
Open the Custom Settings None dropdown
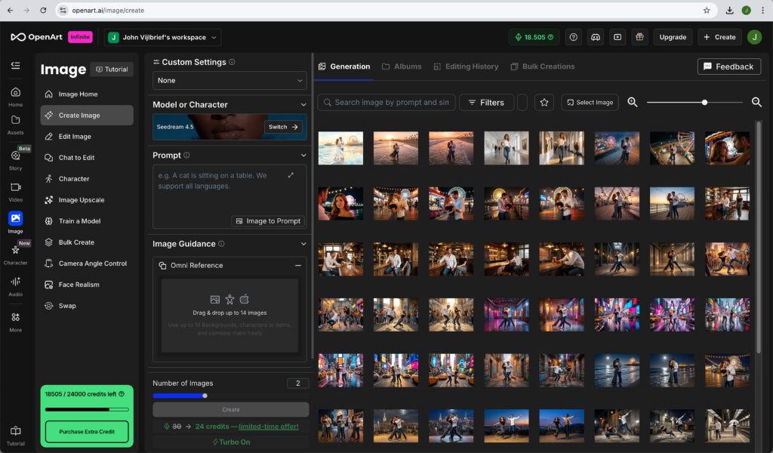click(x=229, y=80)
